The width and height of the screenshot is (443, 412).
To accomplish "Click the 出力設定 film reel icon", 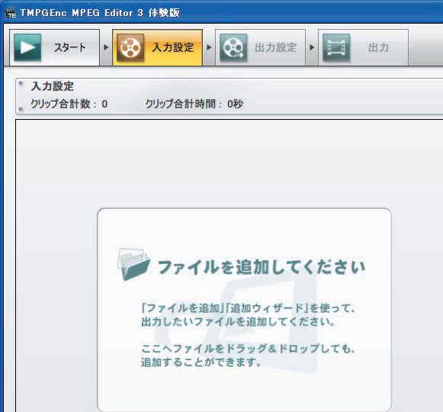I will pos(233,47).
